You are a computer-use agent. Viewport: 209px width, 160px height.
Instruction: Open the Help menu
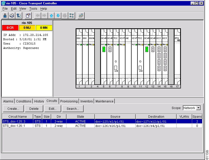point(44,9)
